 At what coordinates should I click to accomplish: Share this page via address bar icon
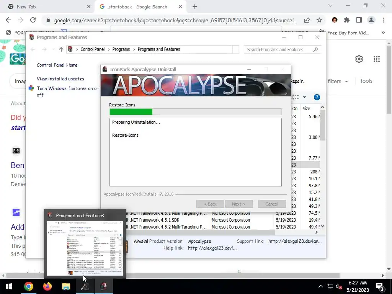[307, 20]
